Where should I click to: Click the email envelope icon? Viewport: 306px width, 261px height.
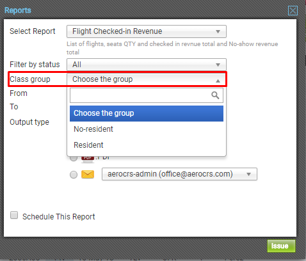click(x=88, y=175)
